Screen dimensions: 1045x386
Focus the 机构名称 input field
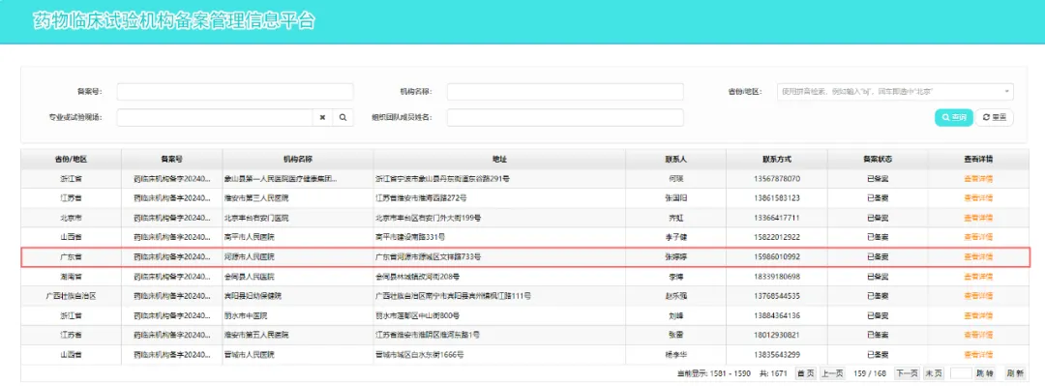click(565, 91)
